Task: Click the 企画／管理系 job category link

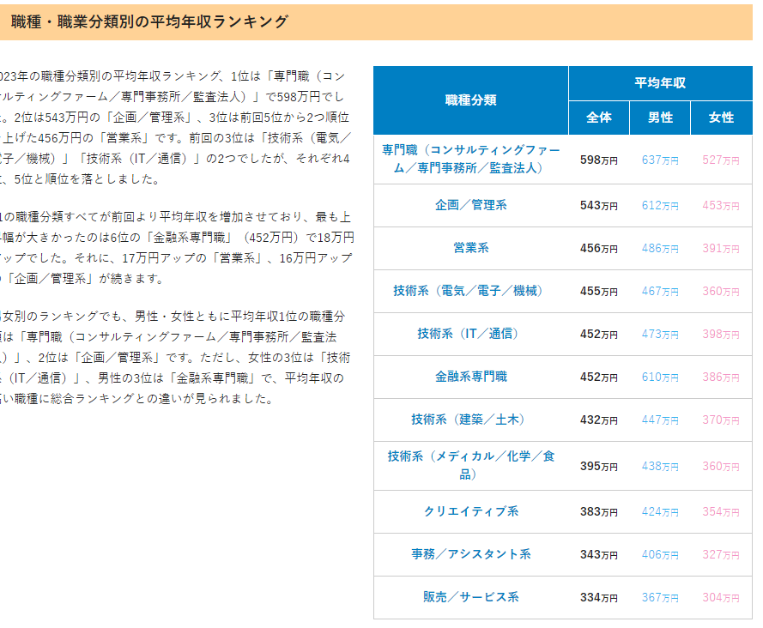Action: (470, 205)
